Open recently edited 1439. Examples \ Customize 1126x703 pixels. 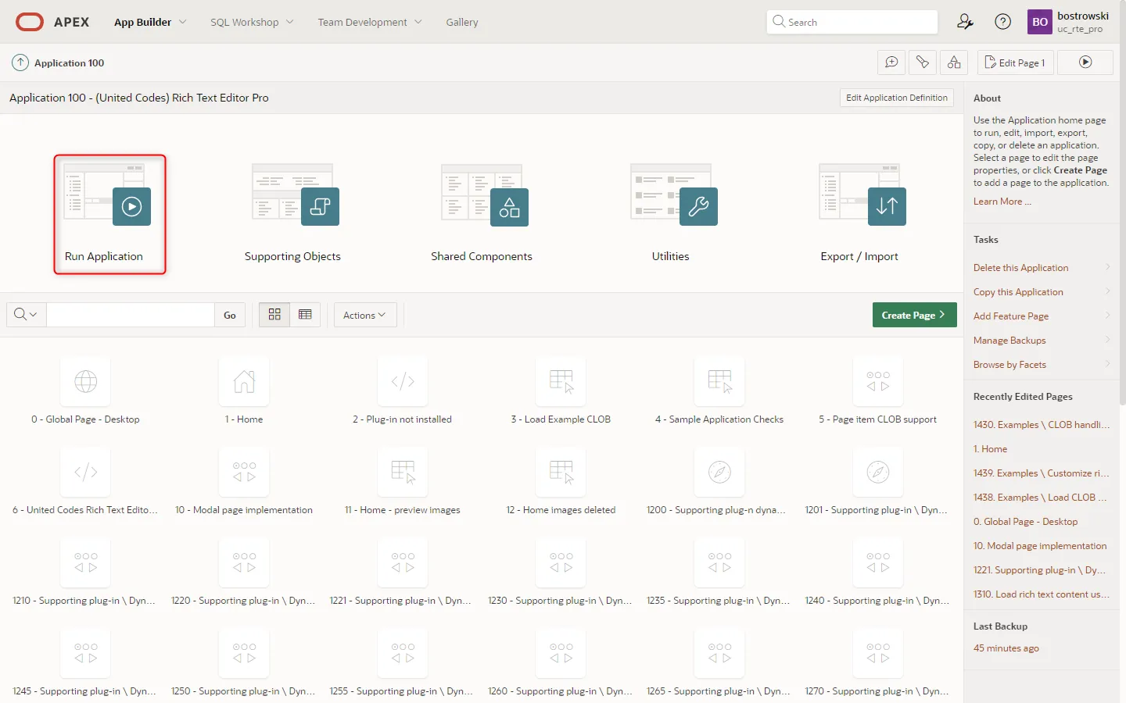coord(1042,473)
